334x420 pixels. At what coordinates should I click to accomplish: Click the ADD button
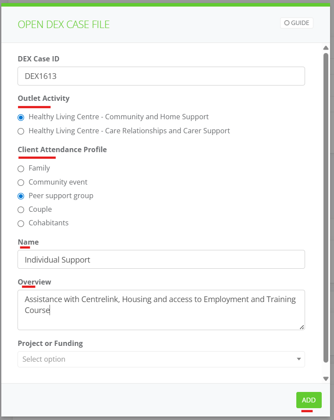(309, 400)
